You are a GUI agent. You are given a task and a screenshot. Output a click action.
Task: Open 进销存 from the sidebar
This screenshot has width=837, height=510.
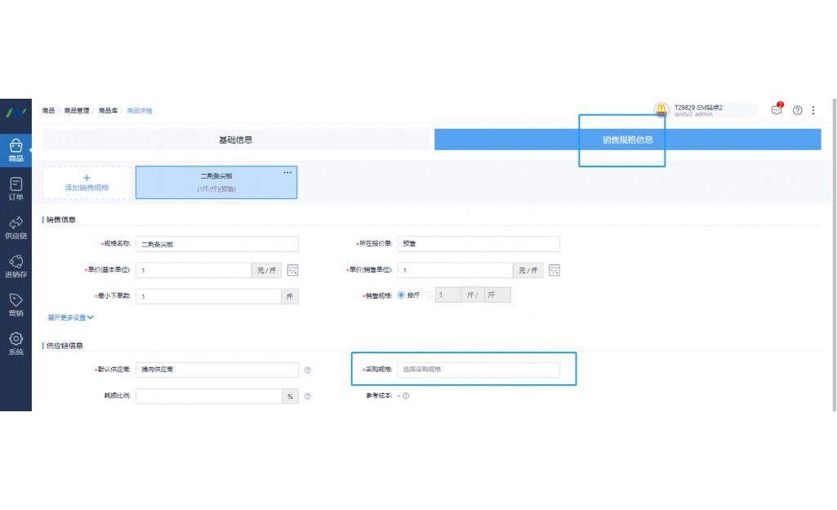[16, 266]
